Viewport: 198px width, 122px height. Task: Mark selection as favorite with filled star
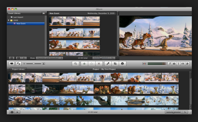(85, 64)
